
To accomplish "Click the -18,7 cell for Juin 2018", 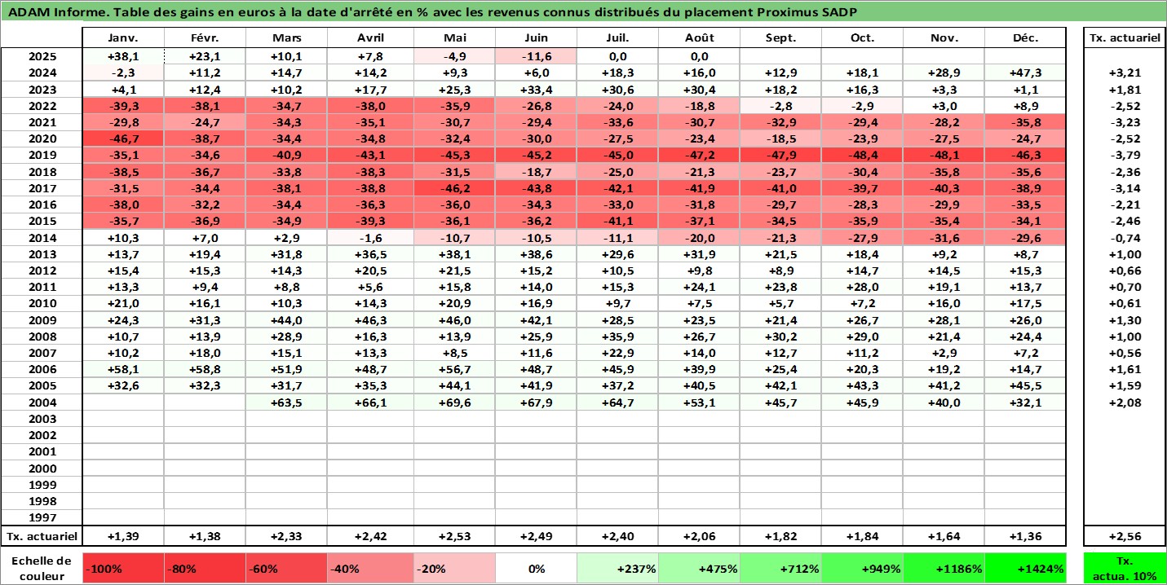I will 536,172.
